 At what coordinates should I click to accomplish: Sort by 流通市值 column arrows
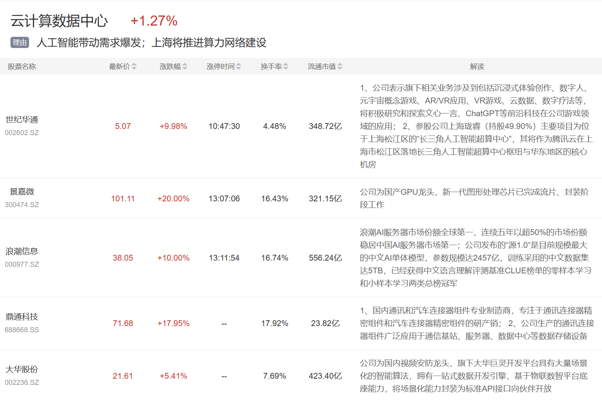pyautogui.click(x=340, y=67)
